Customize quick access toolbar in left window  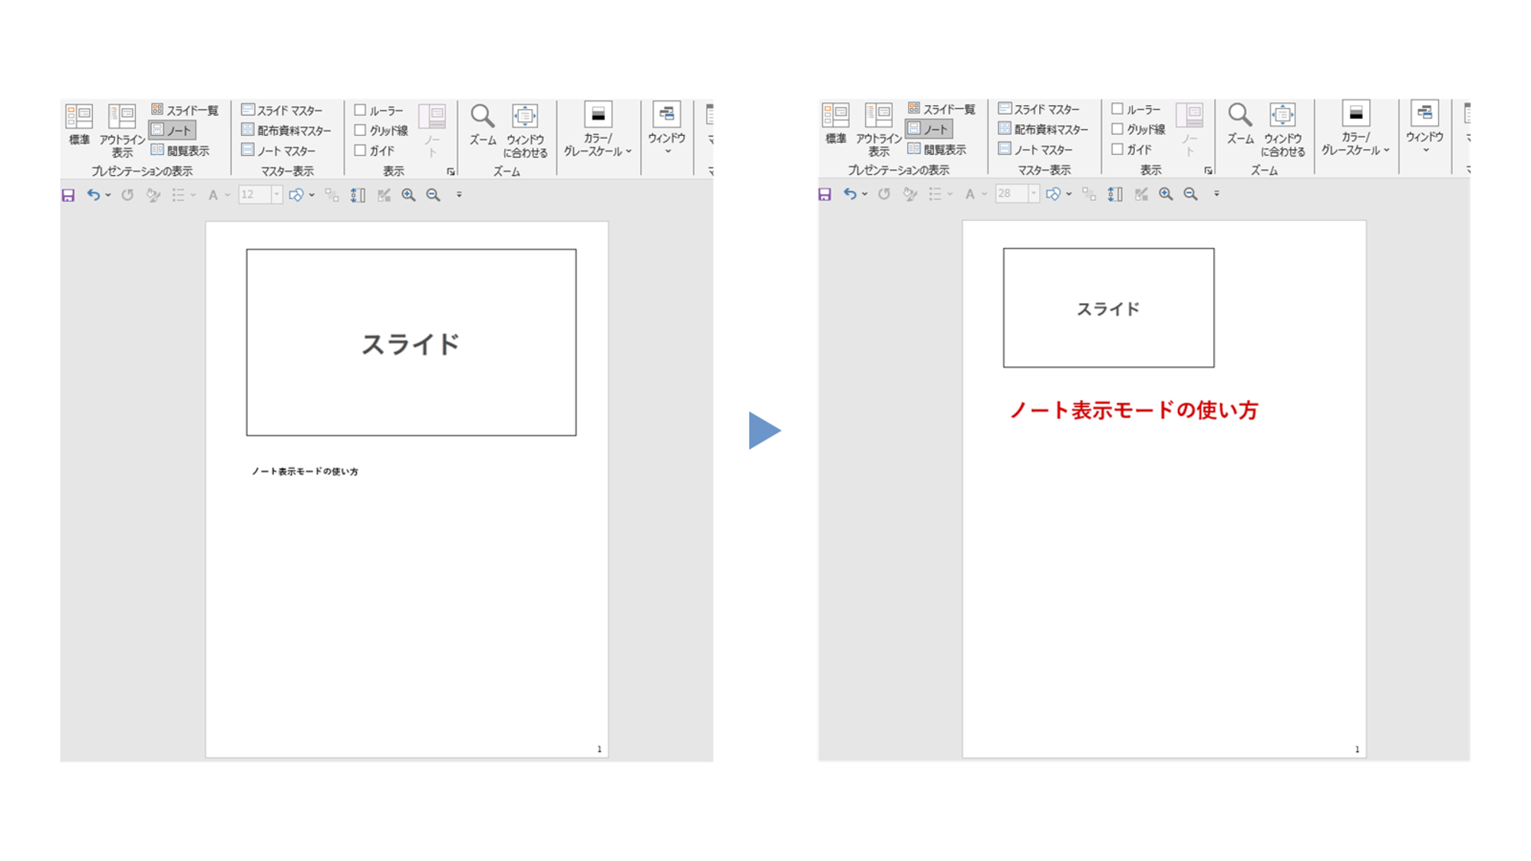click(459, 196)
